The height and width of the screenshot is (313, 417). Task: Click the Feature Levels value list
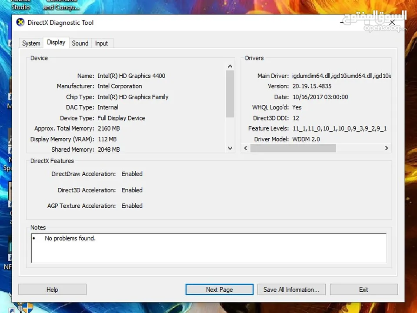(340, 128)
